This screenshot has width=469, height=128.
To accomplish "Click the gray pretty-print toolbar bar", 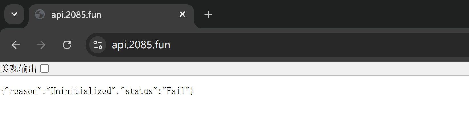I will coord(257,69).
